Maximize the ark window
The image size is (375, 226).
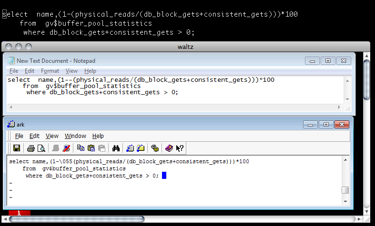326,125
